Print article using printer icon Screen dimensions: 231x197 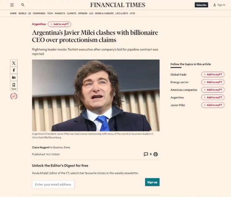155,154
